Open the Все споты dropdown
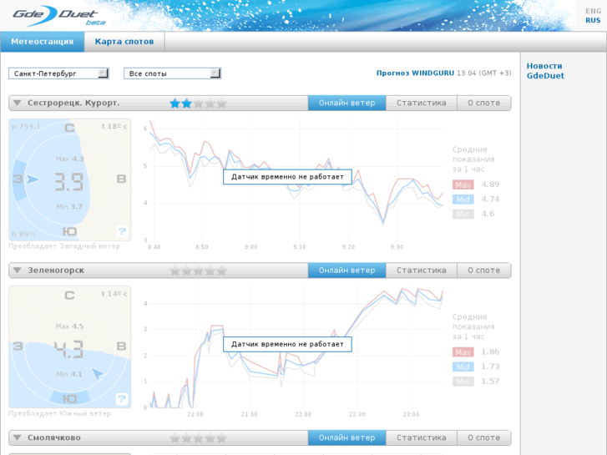This screenshot has width=607, height=455. click(172, 73)
